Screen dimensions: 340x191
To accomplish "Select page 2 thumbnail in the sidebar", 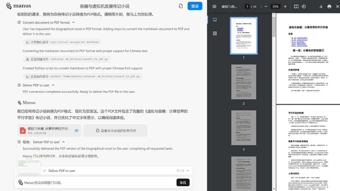I will click(244, 82).
